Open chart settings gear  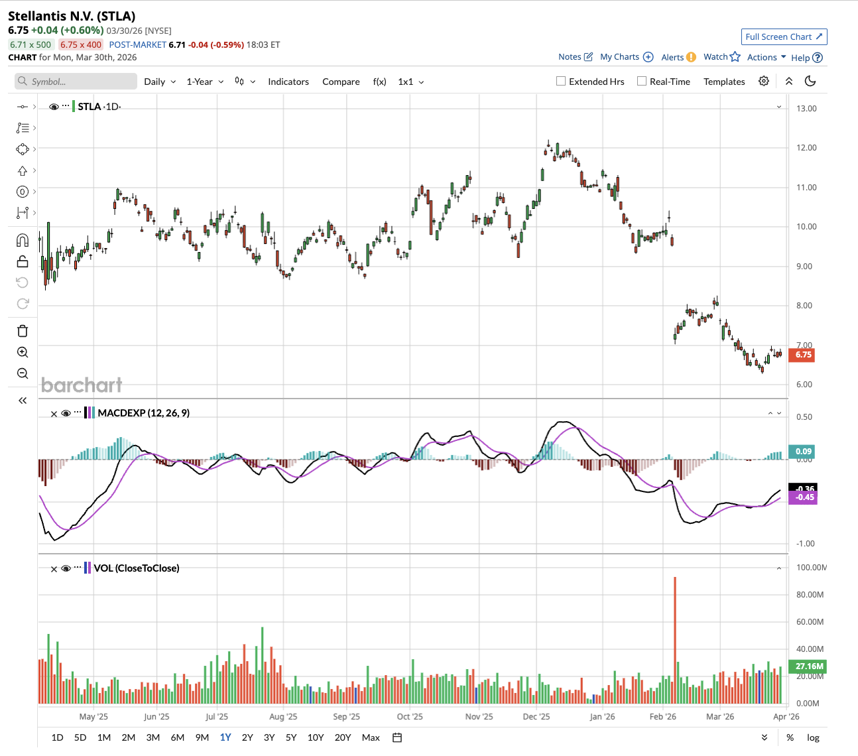coord(764,81)
